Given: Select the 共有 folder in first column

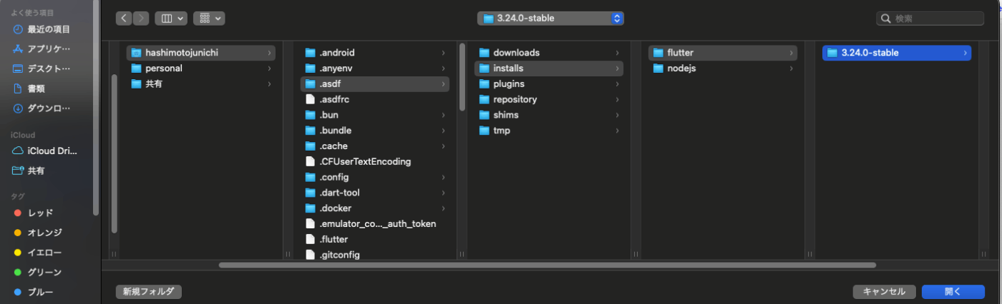Looking at the screenshot, I should (x=200, y=84).
